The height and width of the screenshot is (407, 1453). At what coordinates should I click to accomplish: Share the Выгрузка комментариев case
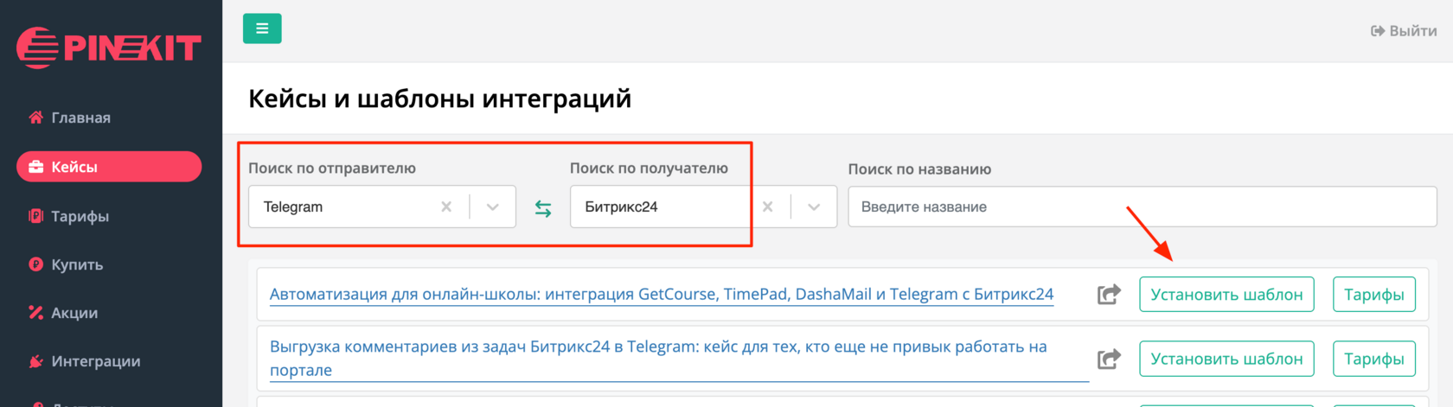pyautogui.click(x=1109, y=359)
